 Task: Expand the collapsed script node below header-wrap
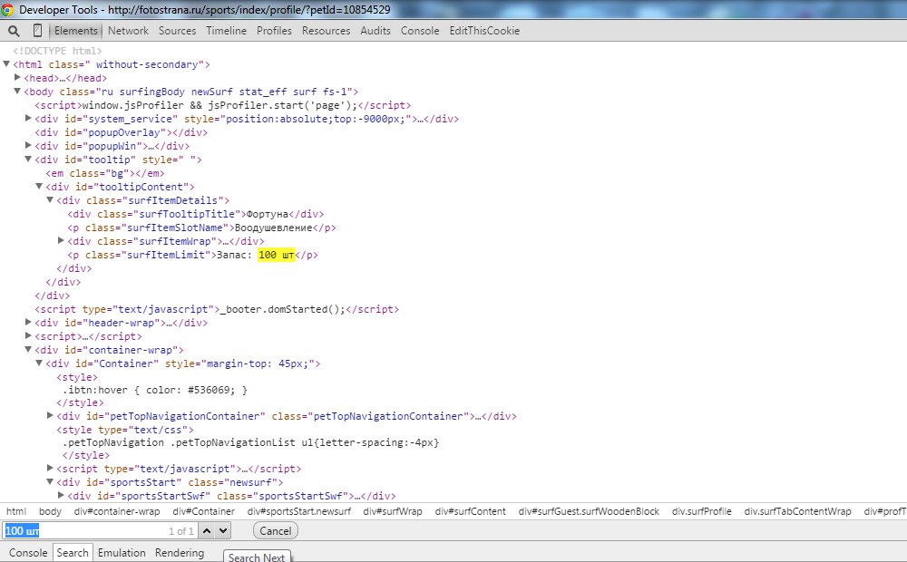click(28, 336)
